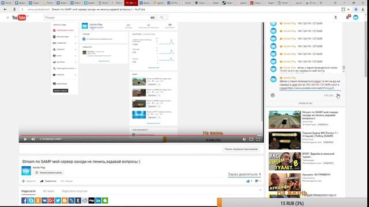Switch to the Facebook browser tab

[172, 3]
